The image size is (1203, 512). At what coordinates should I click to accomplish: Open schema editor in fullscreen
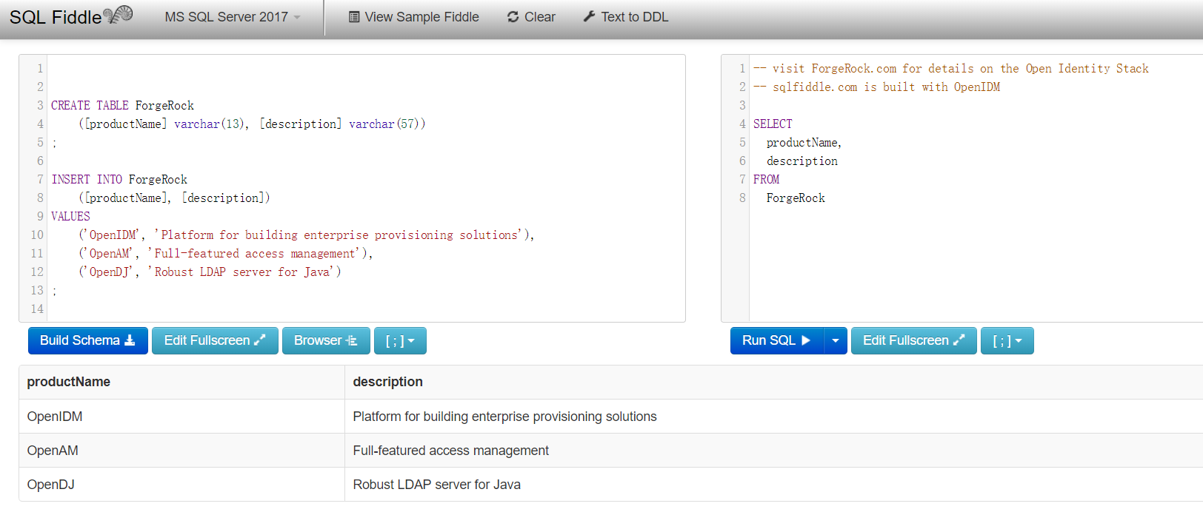tap(214, 340)
